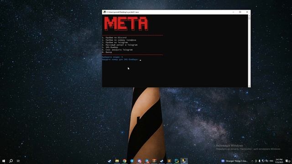Click console vertical scrollbar up arrow
Screen dimensions: 292x164
click(x=249, y=16)
